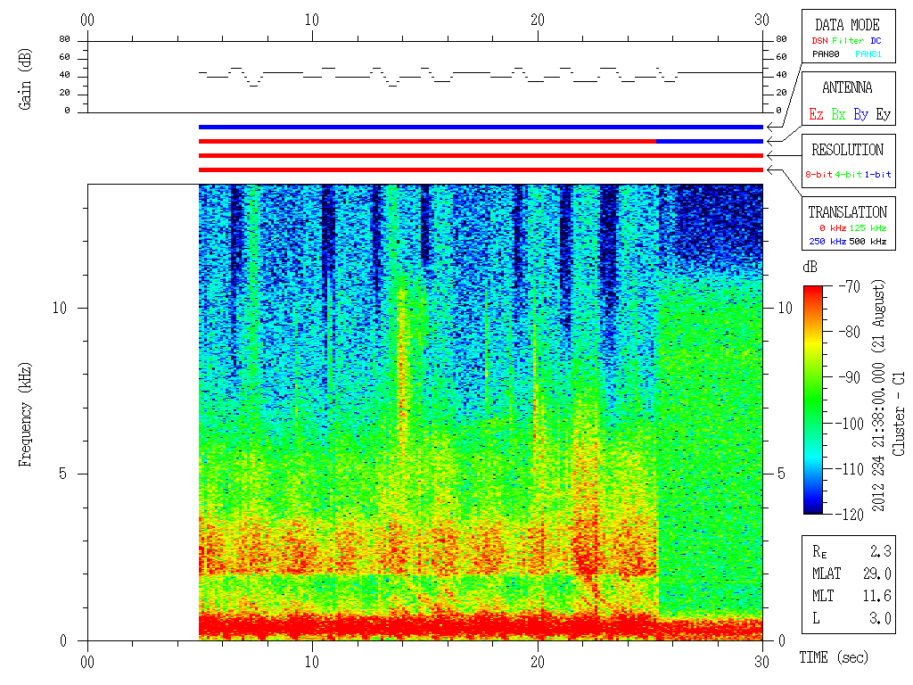Click the 10 kHz tick label on left axis
The width and height of the screenshot is (913, 685).
tap(60, 308)
